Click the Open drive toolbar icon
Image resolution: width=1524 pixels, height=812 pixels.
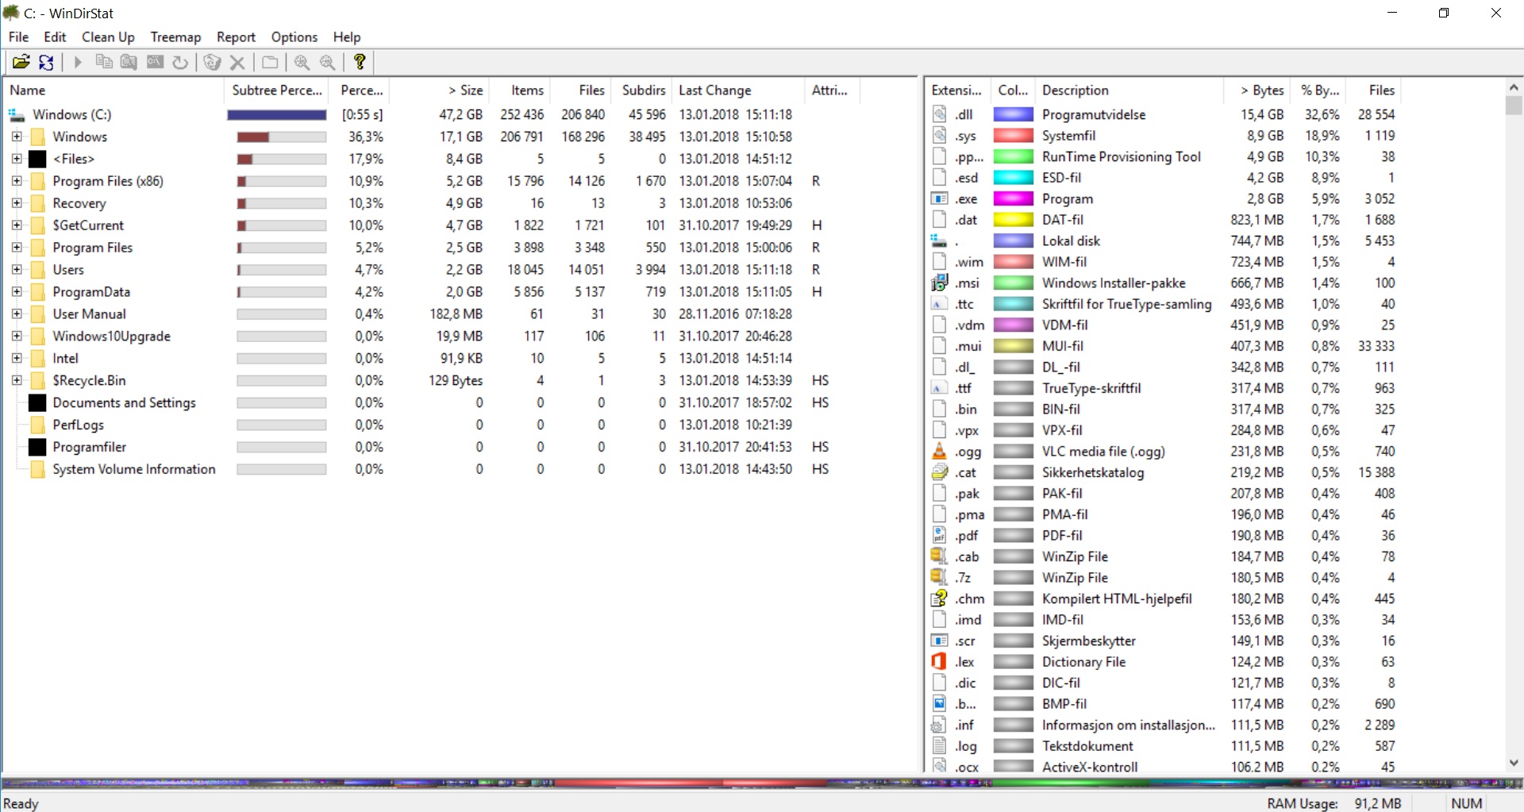(21, 62)
